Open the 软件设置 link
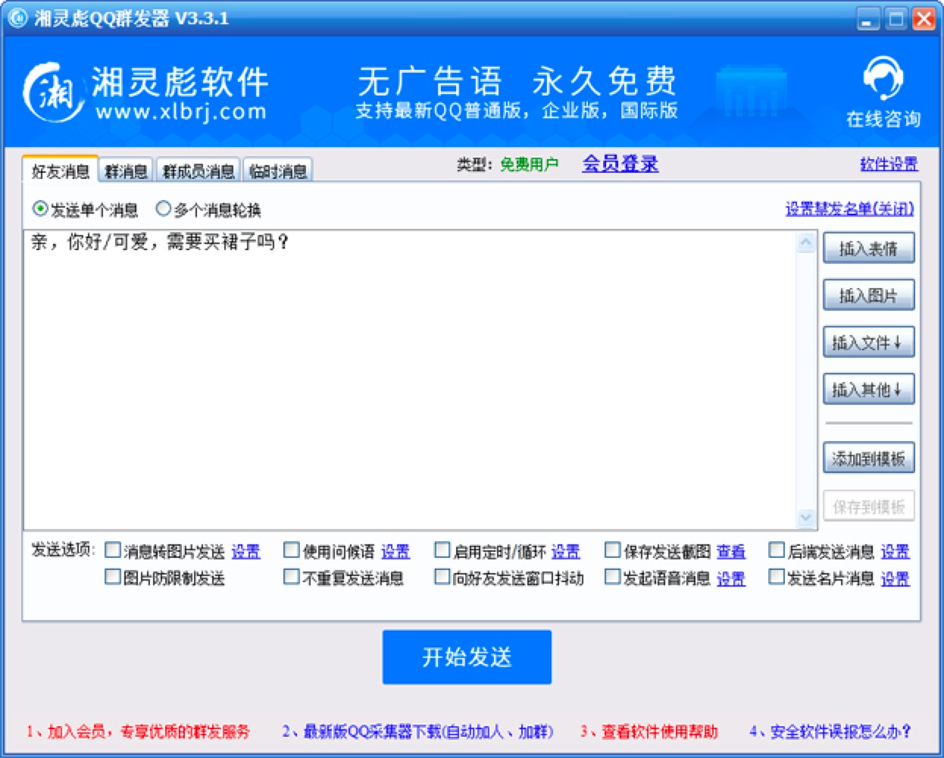The width and height of the screenshot is (944, 758). click(889, 164)
